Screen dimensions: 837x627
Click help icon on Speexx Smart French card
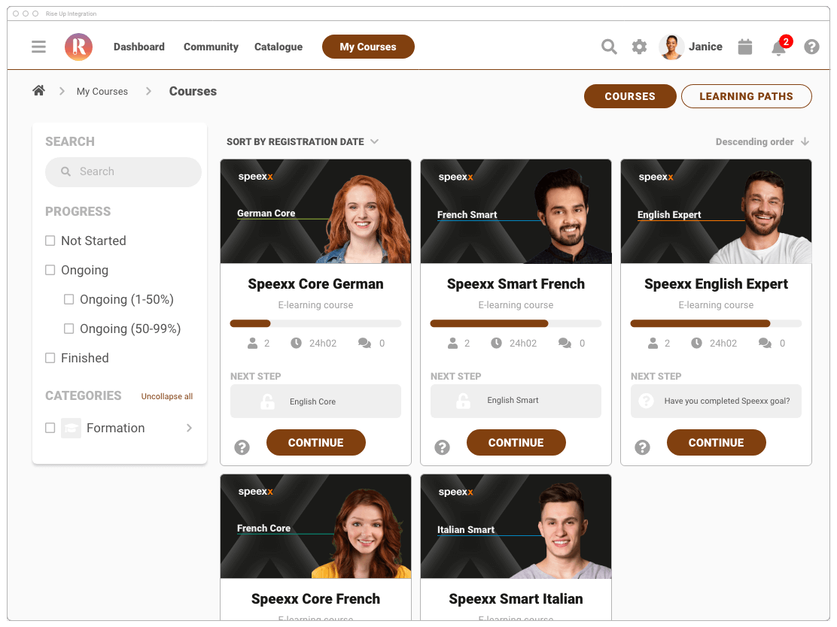442,447
